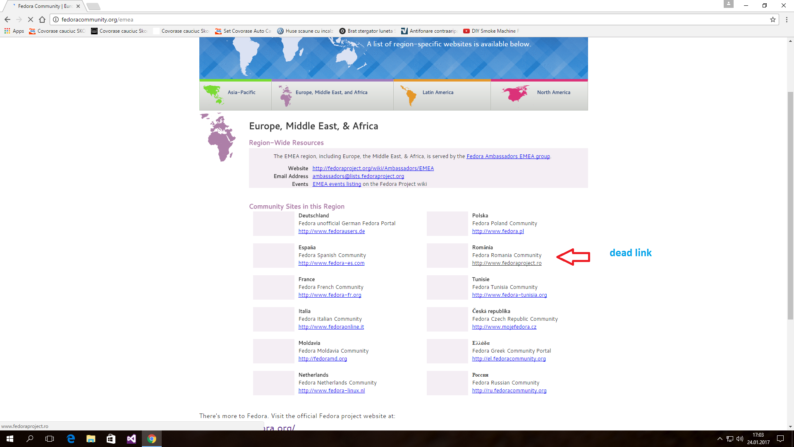Open the Antifonare contraaripi bookmark

(x=429, y=31)
